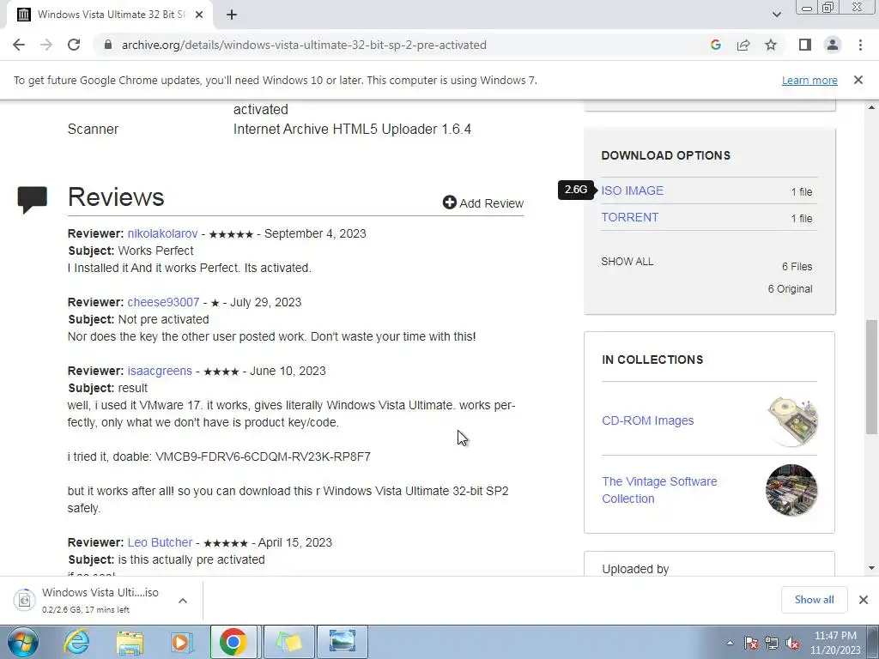Click the page vertical scrollbar thumb
This screenshot has height=659, width=879.
pyautogui.click(x=871, y=378)
